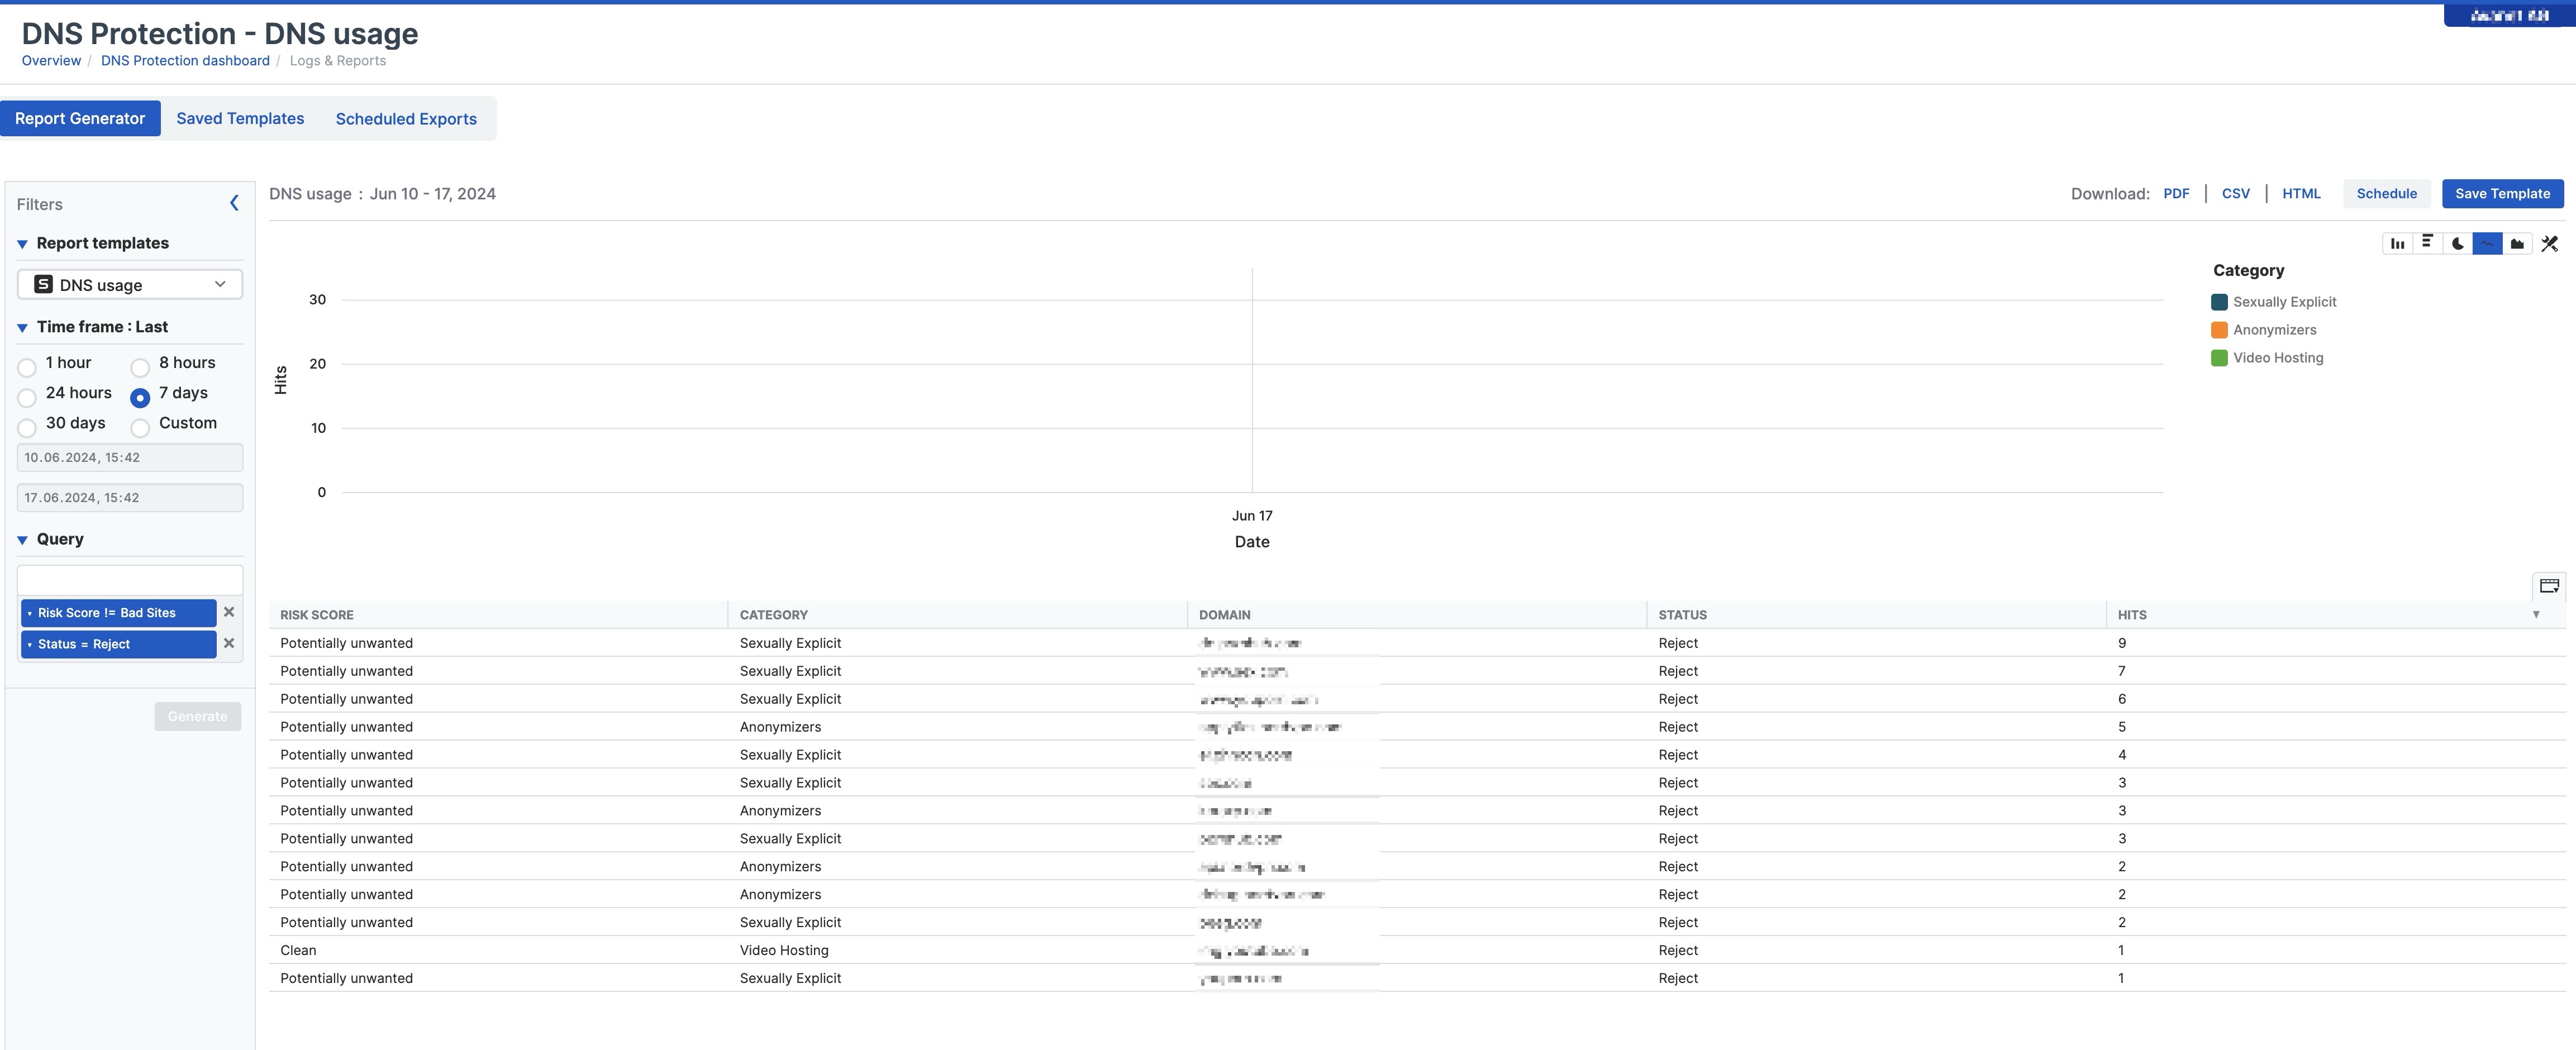Switch chart to pie chart view
Screen dimensions: 2576x1050
(x=2457, y=243)
